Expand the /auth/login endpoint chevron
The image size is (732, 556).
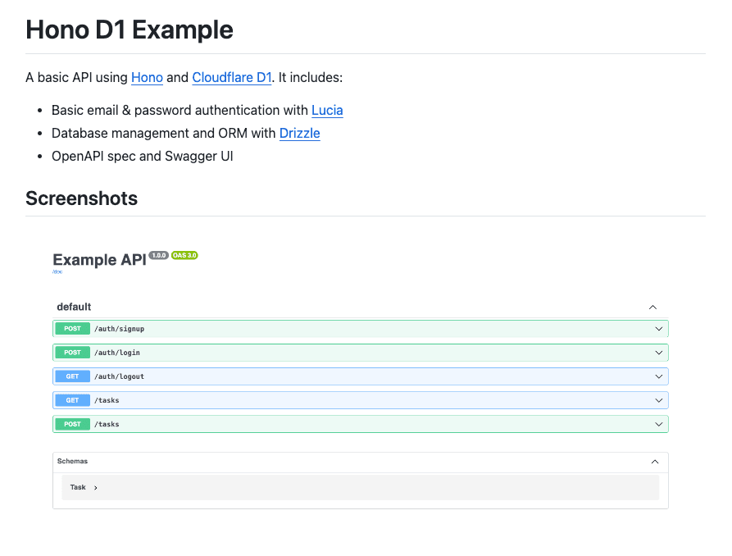[658, 353]
